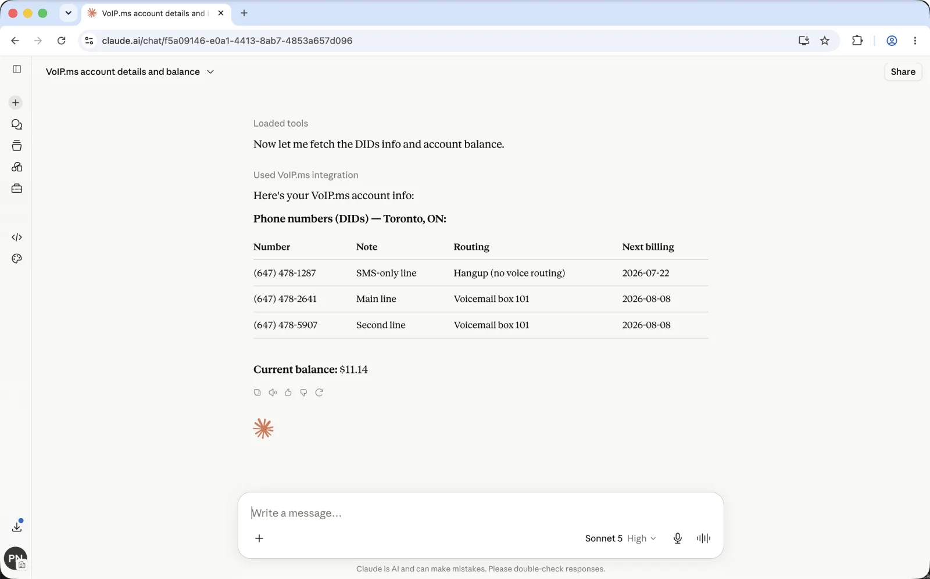Open the briefcase icon in sidebar

[x=17, y=189]
